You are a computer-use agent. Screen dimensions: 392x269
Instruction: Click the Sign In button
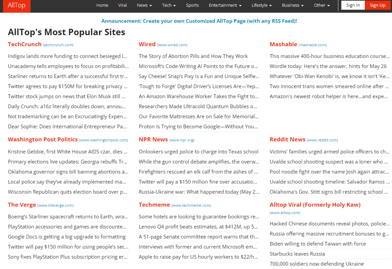click(353, 5)
